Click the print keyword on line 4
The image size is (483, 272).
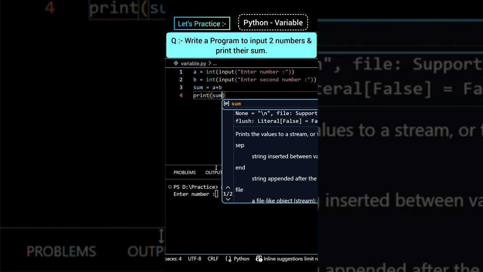[201, 96]
